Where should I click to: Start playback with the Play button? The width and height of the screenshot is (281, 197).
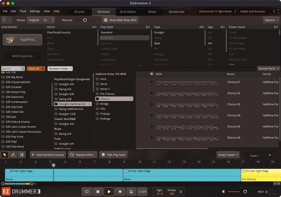[x=109, y=192]
